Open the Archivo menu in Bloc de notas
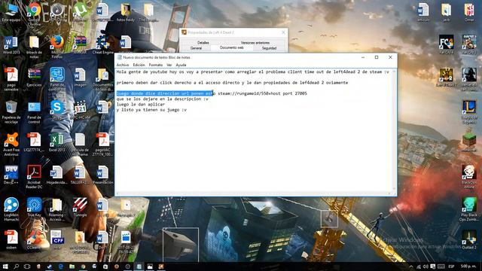This screenshot has height=271, width=482. point(122,65)
